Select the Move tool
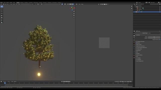Viewport: 161px width, 90px height. pyautogui.click(x=2, y=11)
